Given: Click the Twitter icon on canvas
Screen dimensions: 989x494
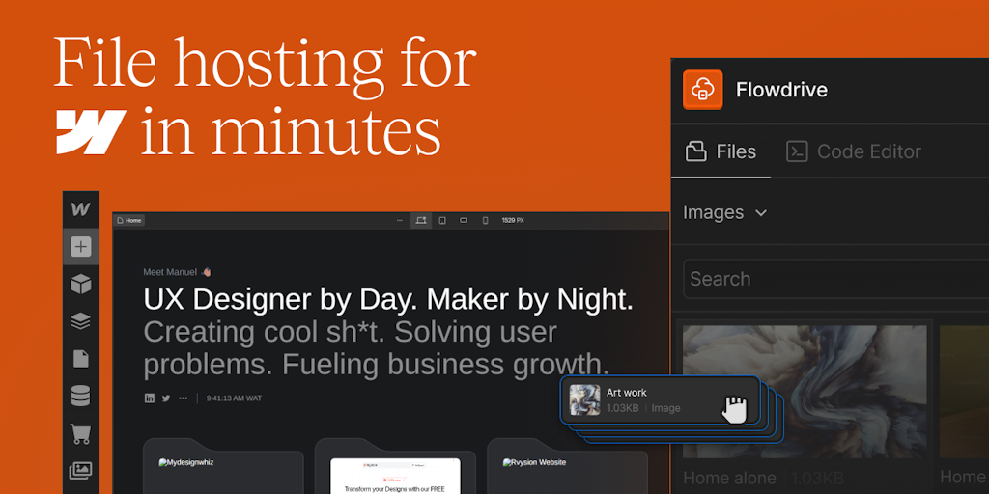Looking at the screenshot, I should pos(166,398).
